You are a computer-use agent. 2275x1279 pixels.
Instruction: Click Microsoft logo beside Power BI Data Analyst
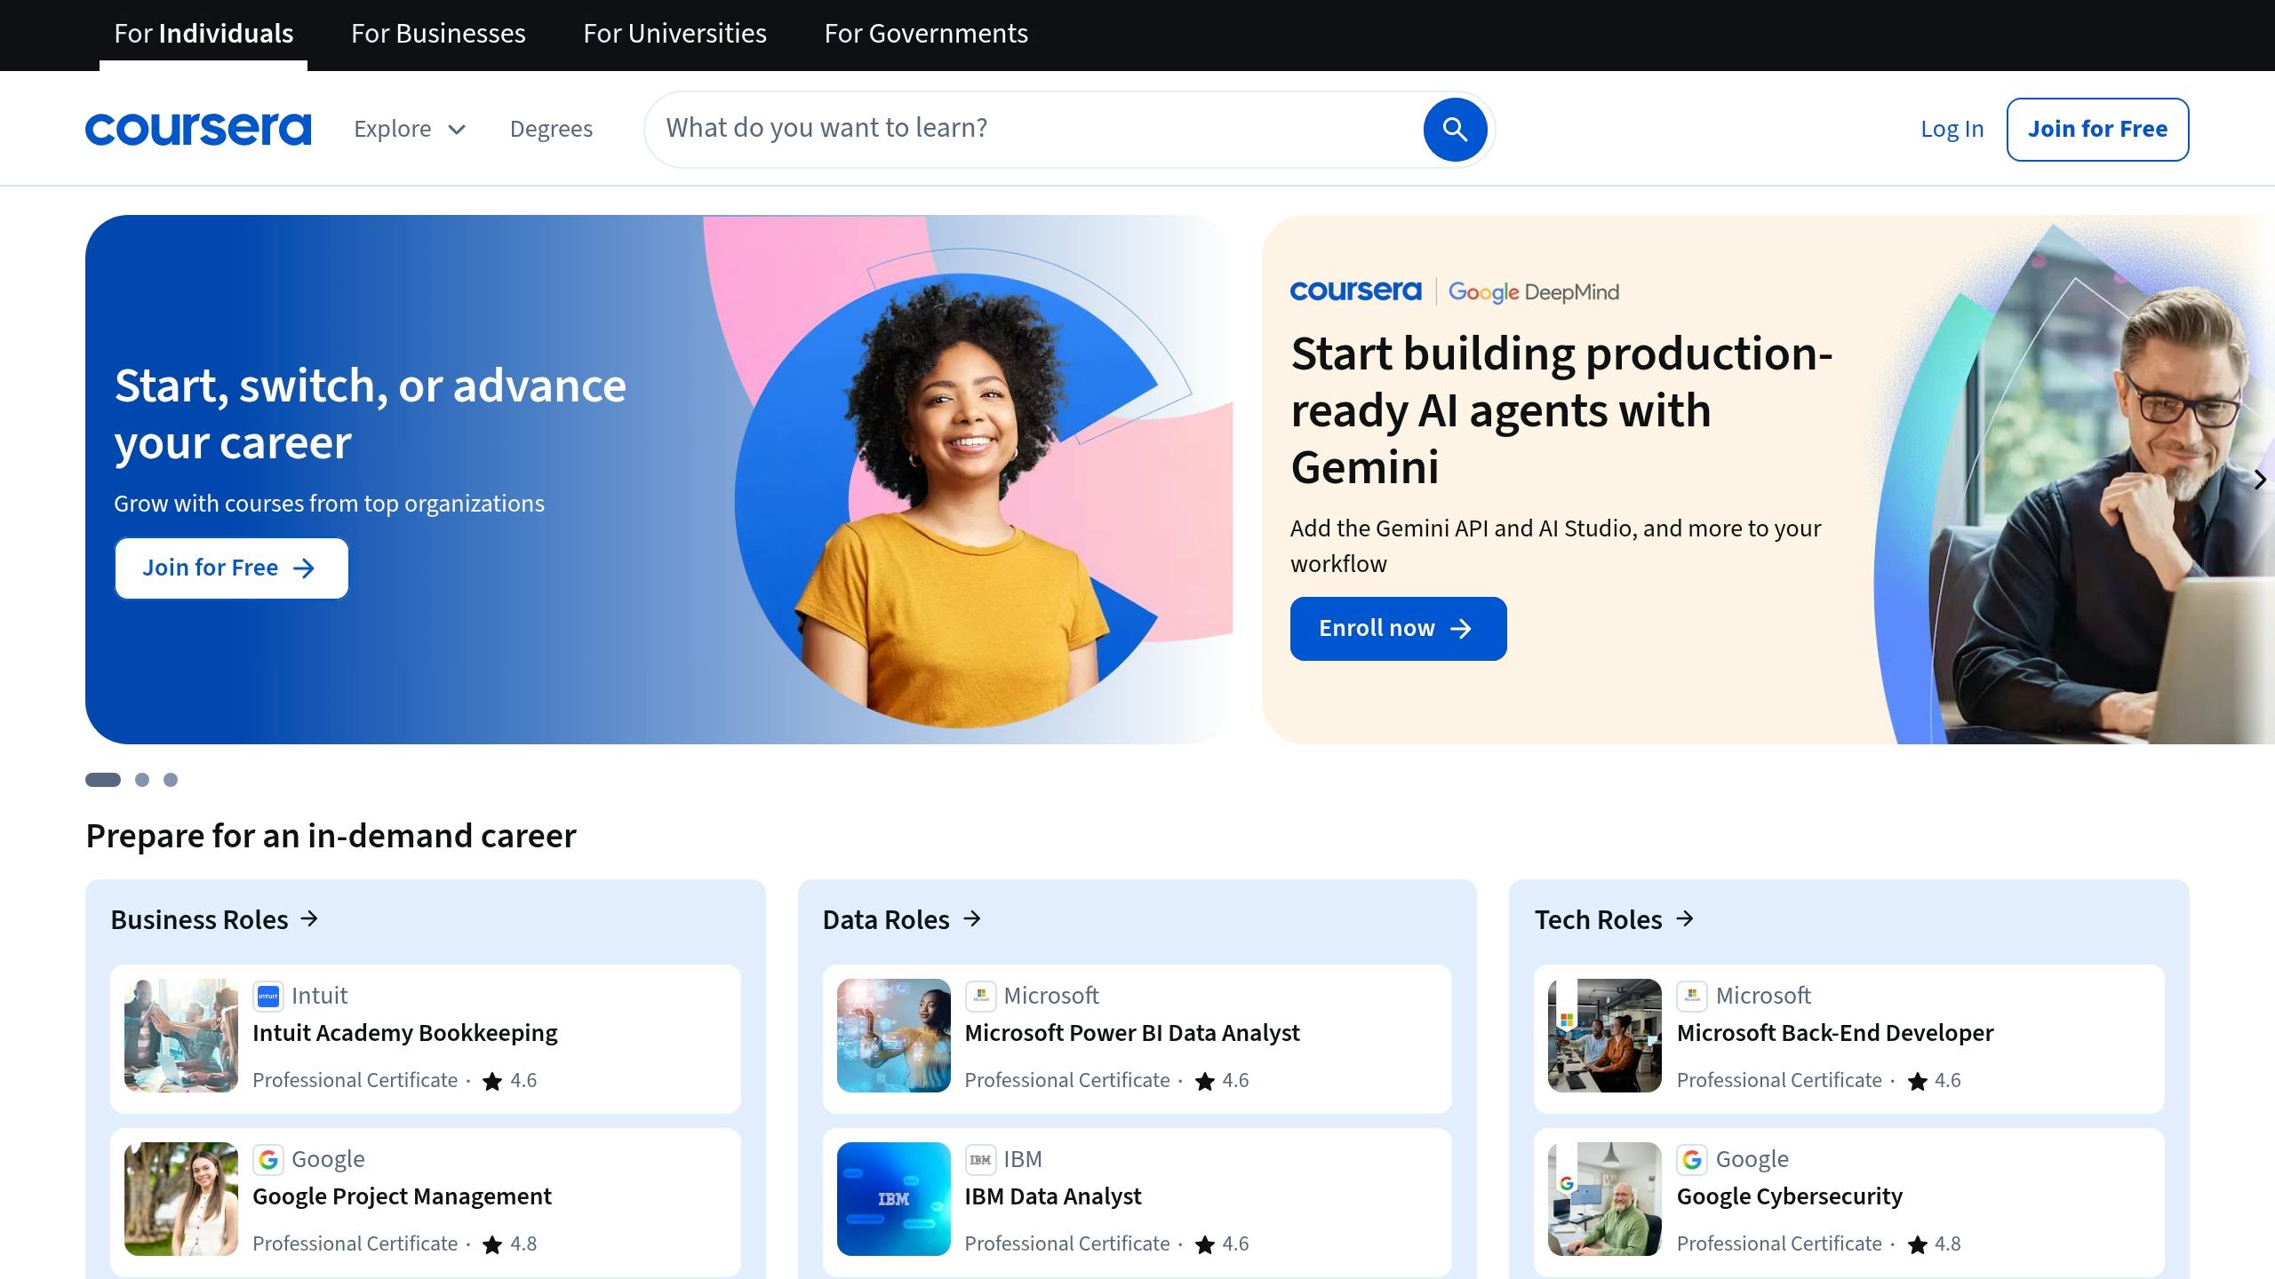[980, 996]
